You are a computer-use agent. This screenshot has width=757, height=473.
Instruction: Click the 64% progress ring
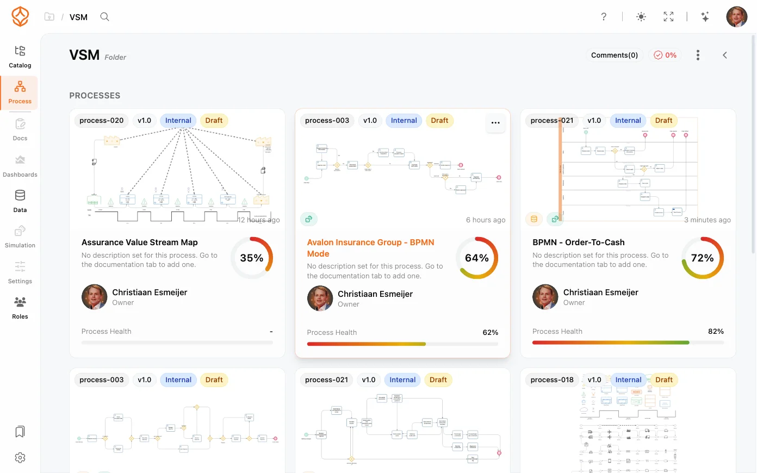click(x=477, y=258)
